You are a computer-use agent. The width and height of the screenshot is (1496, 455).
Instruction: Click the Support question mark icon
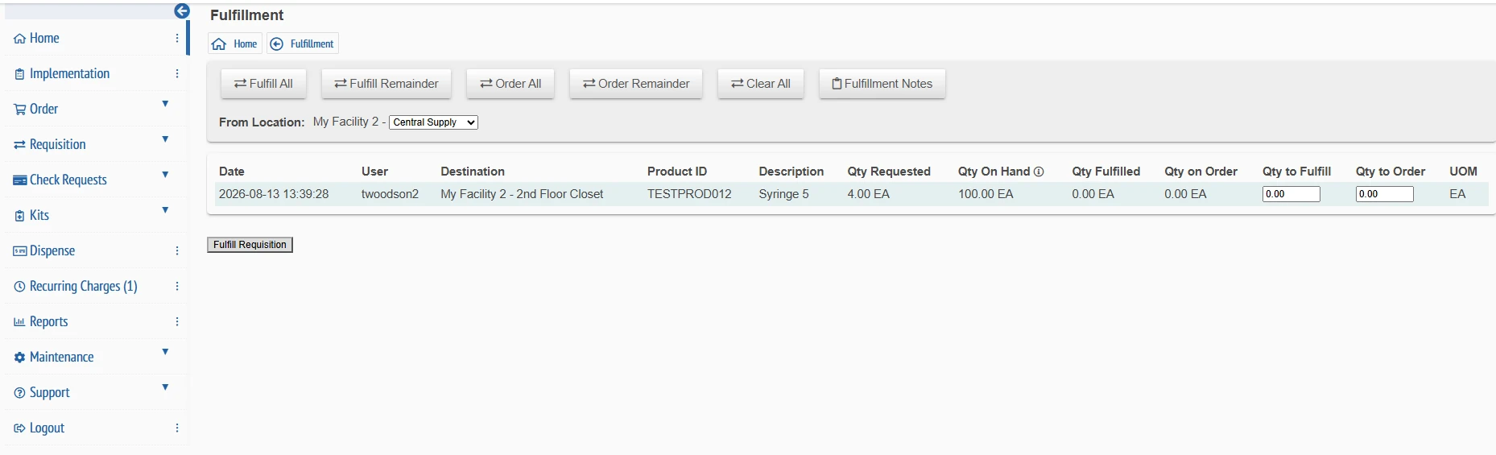coord(20,393)
